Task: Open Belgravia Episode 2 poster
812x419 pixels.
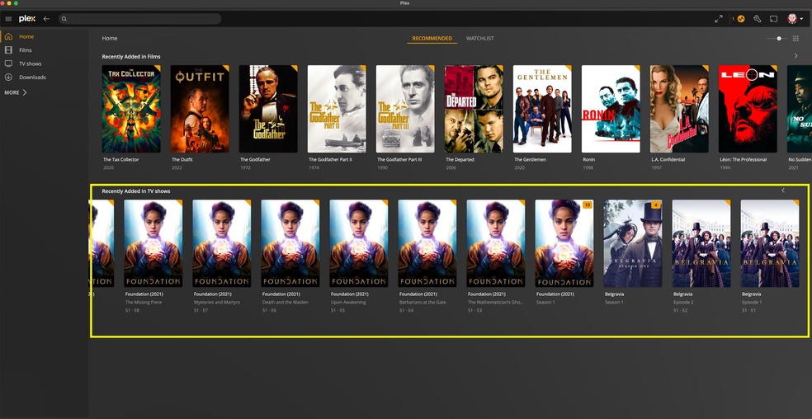Action: coord(701,243)
